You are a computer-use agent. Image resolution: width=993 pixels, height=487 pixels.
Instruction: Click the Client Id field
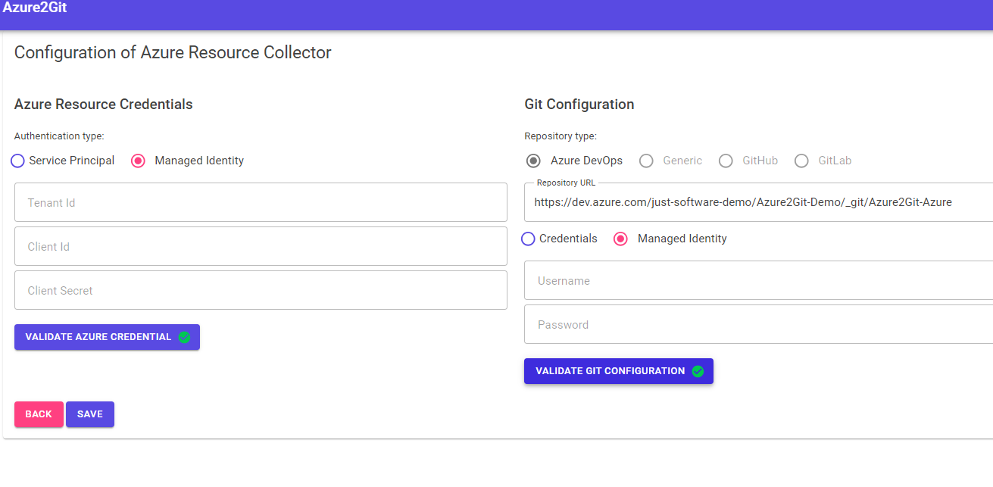[261, 246]
